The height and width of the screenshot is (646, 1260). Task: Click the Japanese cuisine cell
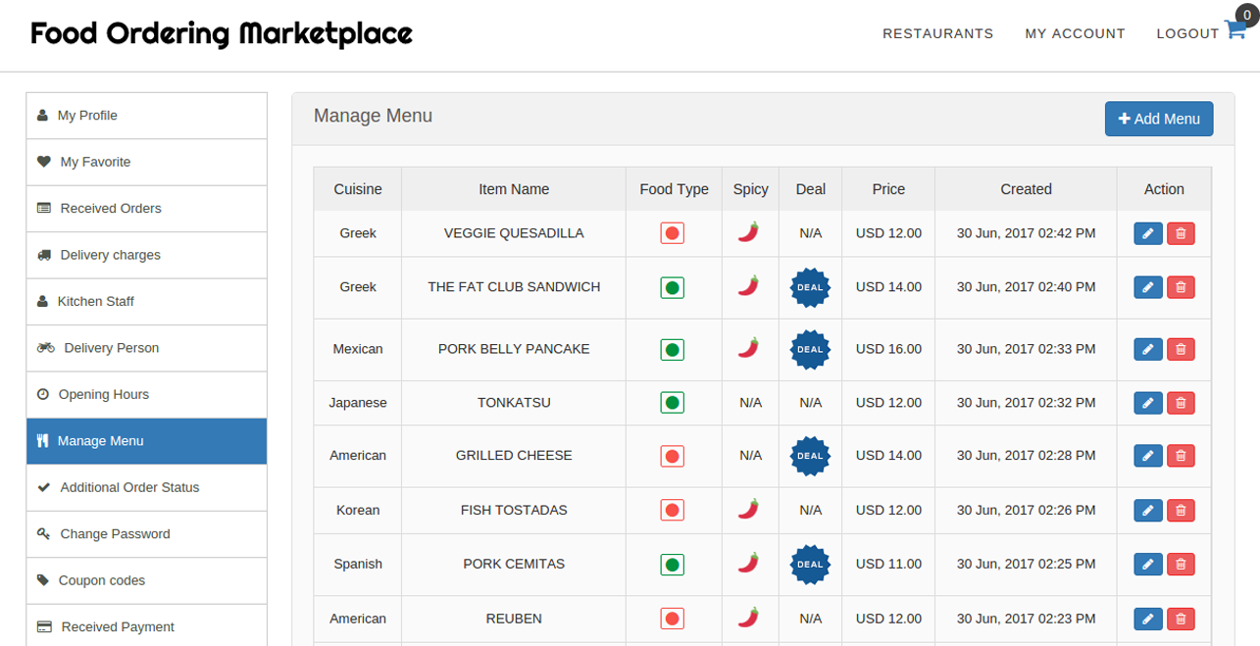coord(358,403)
